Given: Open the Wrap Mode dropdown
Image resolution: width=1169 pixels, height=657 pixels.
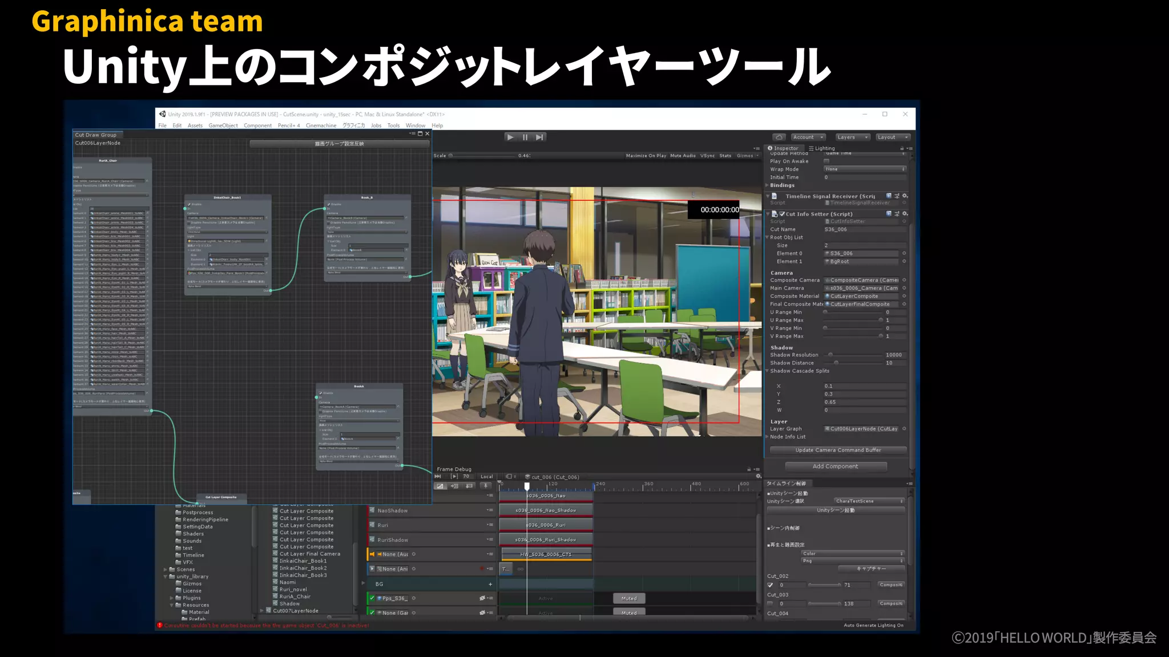Looking at the screenshot, I should (x=865, y=169).
